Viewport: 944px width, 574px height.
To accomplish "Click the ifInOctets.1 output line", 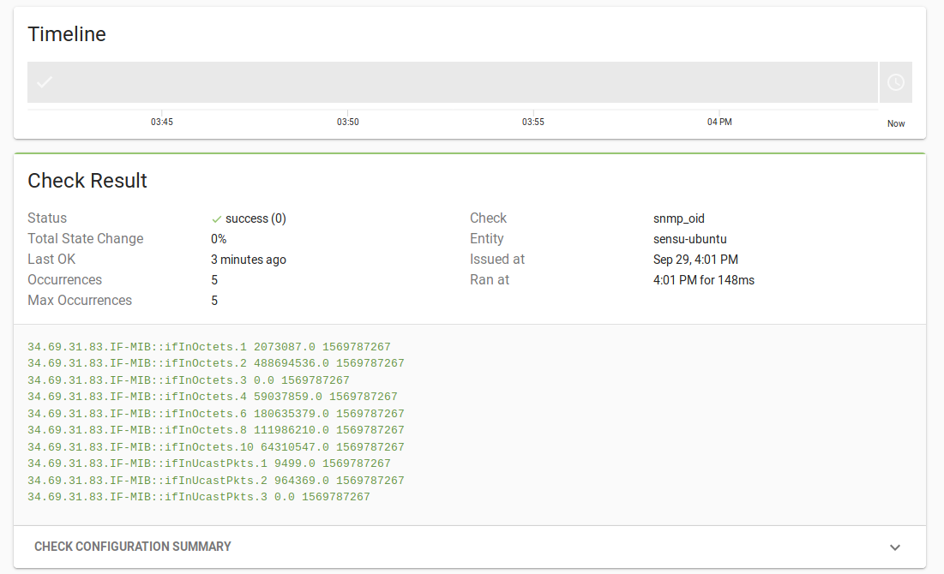I will pyautogui.click(x=209, y=347).
